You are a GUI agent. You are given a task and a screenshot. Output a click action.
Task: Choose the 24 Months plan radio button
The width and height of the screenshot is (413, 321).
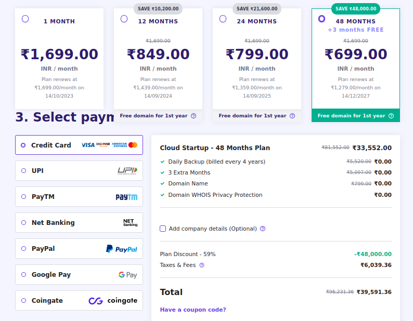(x=223, y=19)
